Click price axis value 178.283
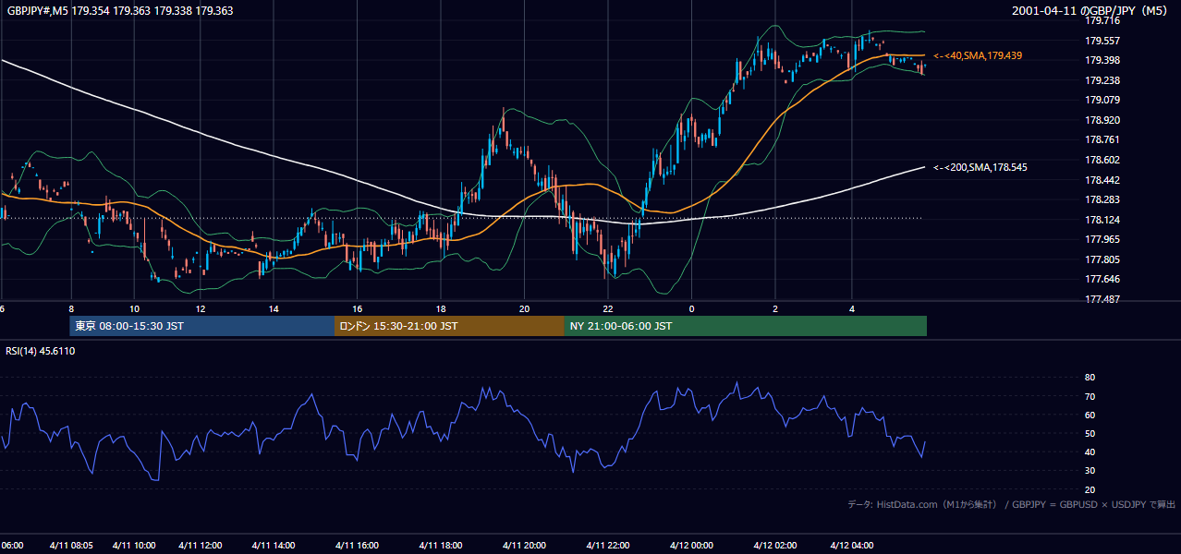 tap(1102, 199)
